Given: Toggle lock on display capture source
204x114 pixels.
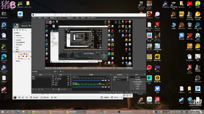Looking at the screenshot, I should click(71, 79).
